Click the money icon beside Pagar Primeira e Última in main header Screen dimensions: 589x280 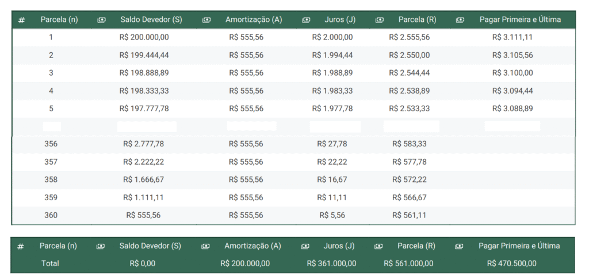coord(460,20)
